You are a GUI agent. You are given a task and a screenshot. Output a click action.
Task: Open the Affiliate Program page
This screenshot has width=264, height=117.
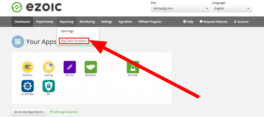point(150,22)
